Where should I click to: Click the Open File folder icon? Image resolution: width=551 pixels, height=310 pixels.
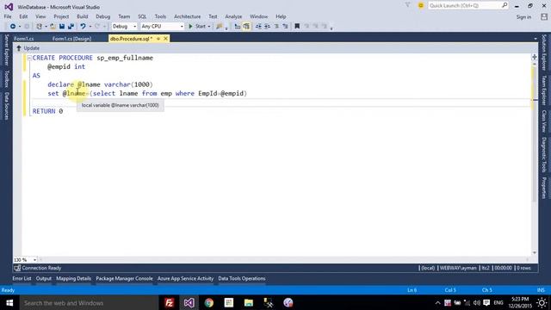[x=53, y=27]
